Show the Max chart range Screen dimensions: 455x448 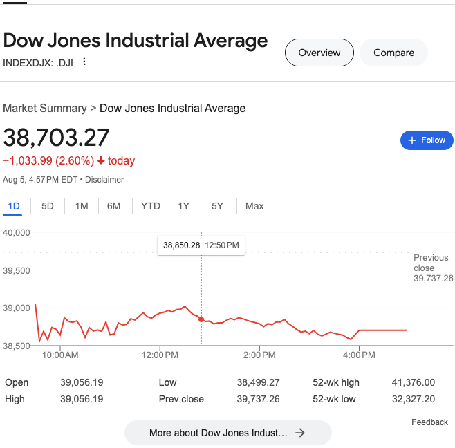[x=254, y=206]
